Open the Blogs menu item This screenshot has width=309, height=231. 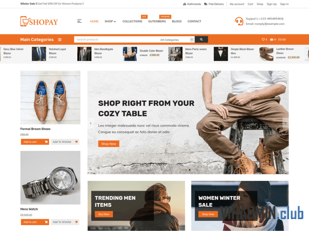coord(177,21)
